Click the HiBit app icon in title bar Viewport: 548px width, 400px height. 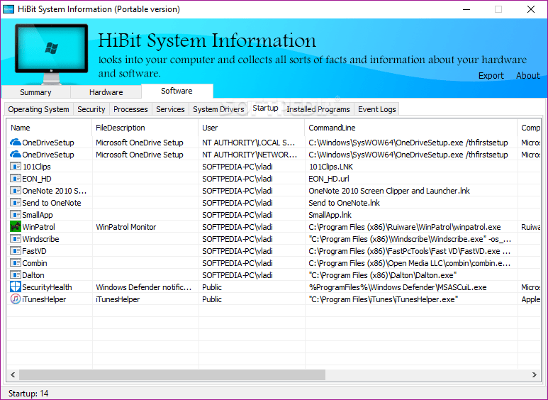click(x=9, y=9)
